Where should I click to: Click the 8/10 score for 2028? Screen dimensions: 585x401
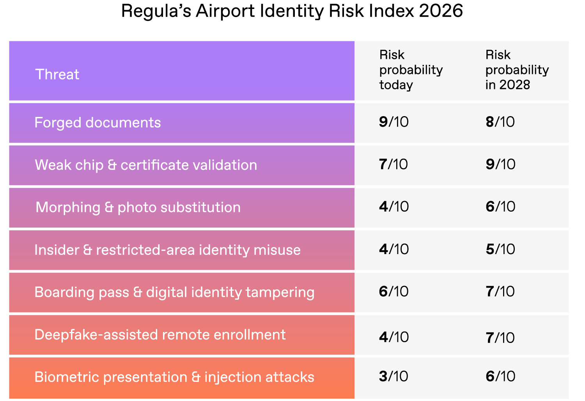[x=500, y=122]
